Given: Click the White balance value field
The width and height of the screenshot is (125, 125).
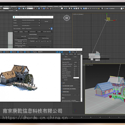Looking at the screenshot, I should click(76, 66).
